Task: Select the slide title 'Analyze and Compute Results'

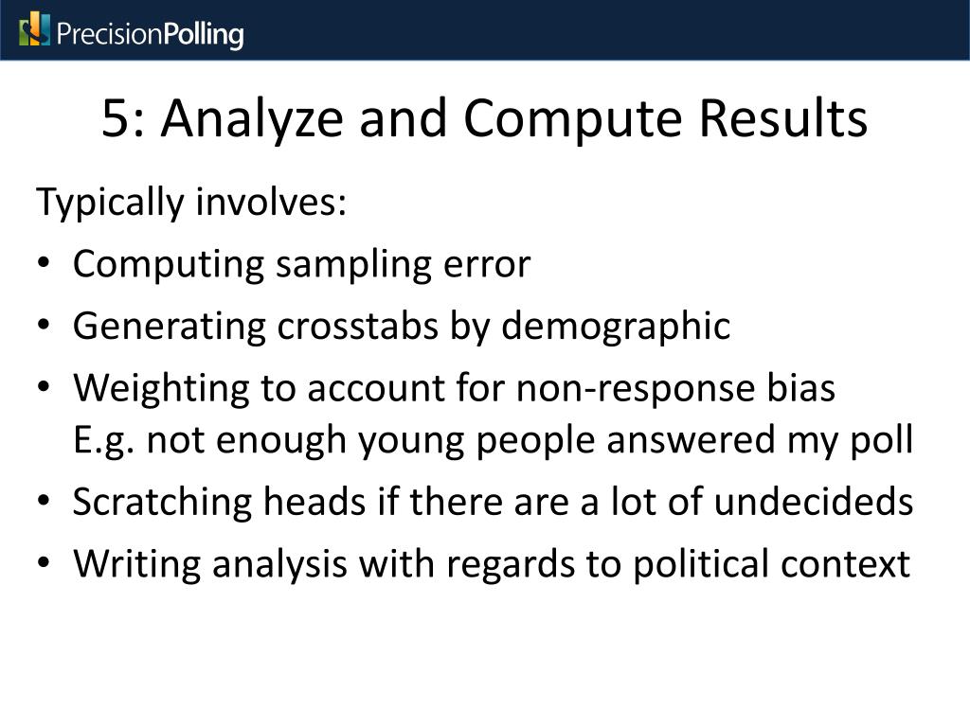Action: 514,118
